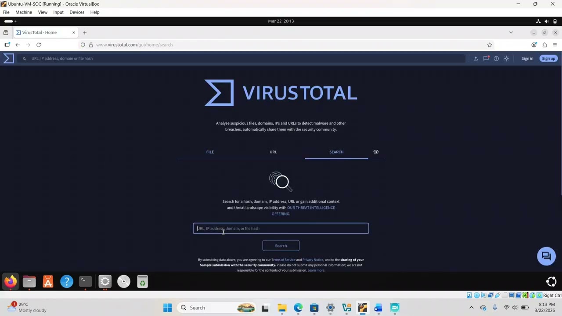The height and width of the screenshot is (316, 562).
Task: Click the Ubuntu Show Apps logo
Action: (x=551, y=281)
